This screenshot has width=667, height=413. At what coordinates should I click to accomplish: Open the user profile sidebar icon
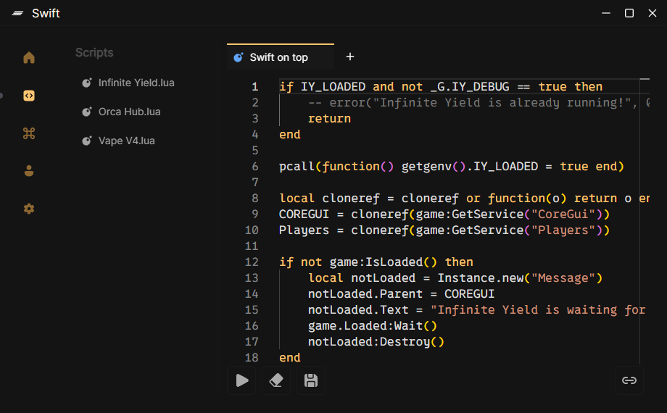(x=29, y=171)
